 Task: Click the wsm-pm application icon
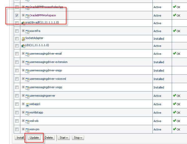(x=27, y=130)
